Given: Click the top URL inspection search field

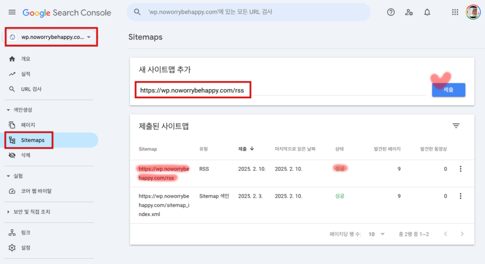Looking at the screenshot, I should tap(248, 12).
